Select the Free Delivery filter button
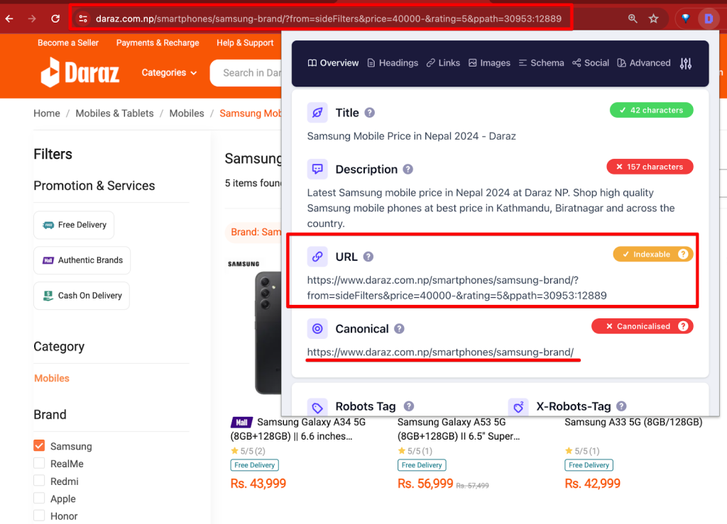The width and height of the screenshot is (727, 524). tap(74, 225)
